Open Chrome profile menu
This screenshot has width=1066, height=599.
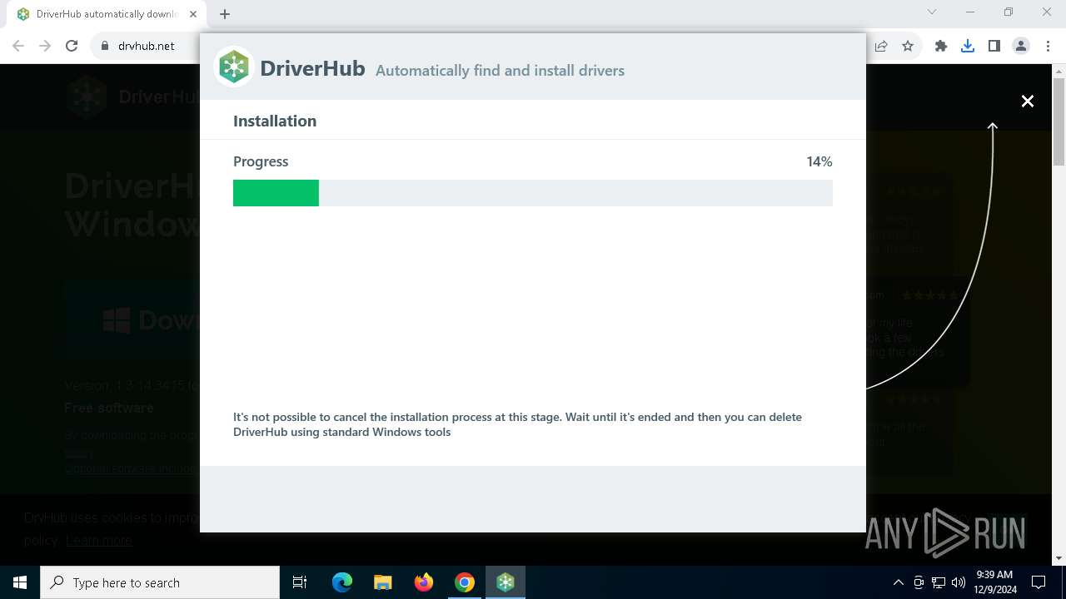(1021, 46)
